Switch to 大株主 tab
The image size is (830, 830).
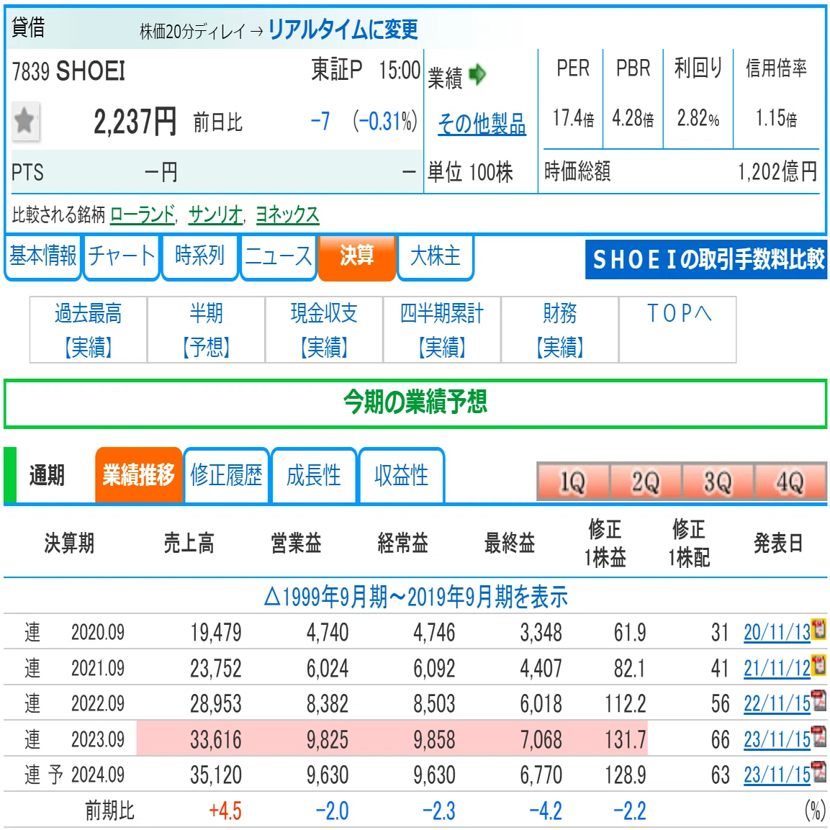coord(435,257)
